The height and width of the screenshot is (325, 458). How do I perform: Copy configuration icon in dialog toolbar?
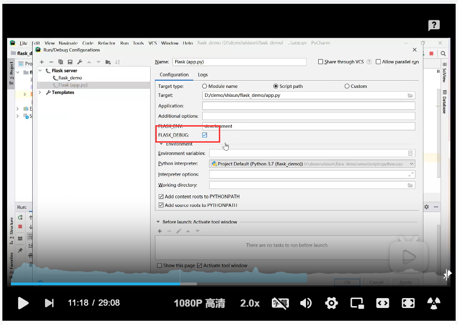[x=61, y=62]
